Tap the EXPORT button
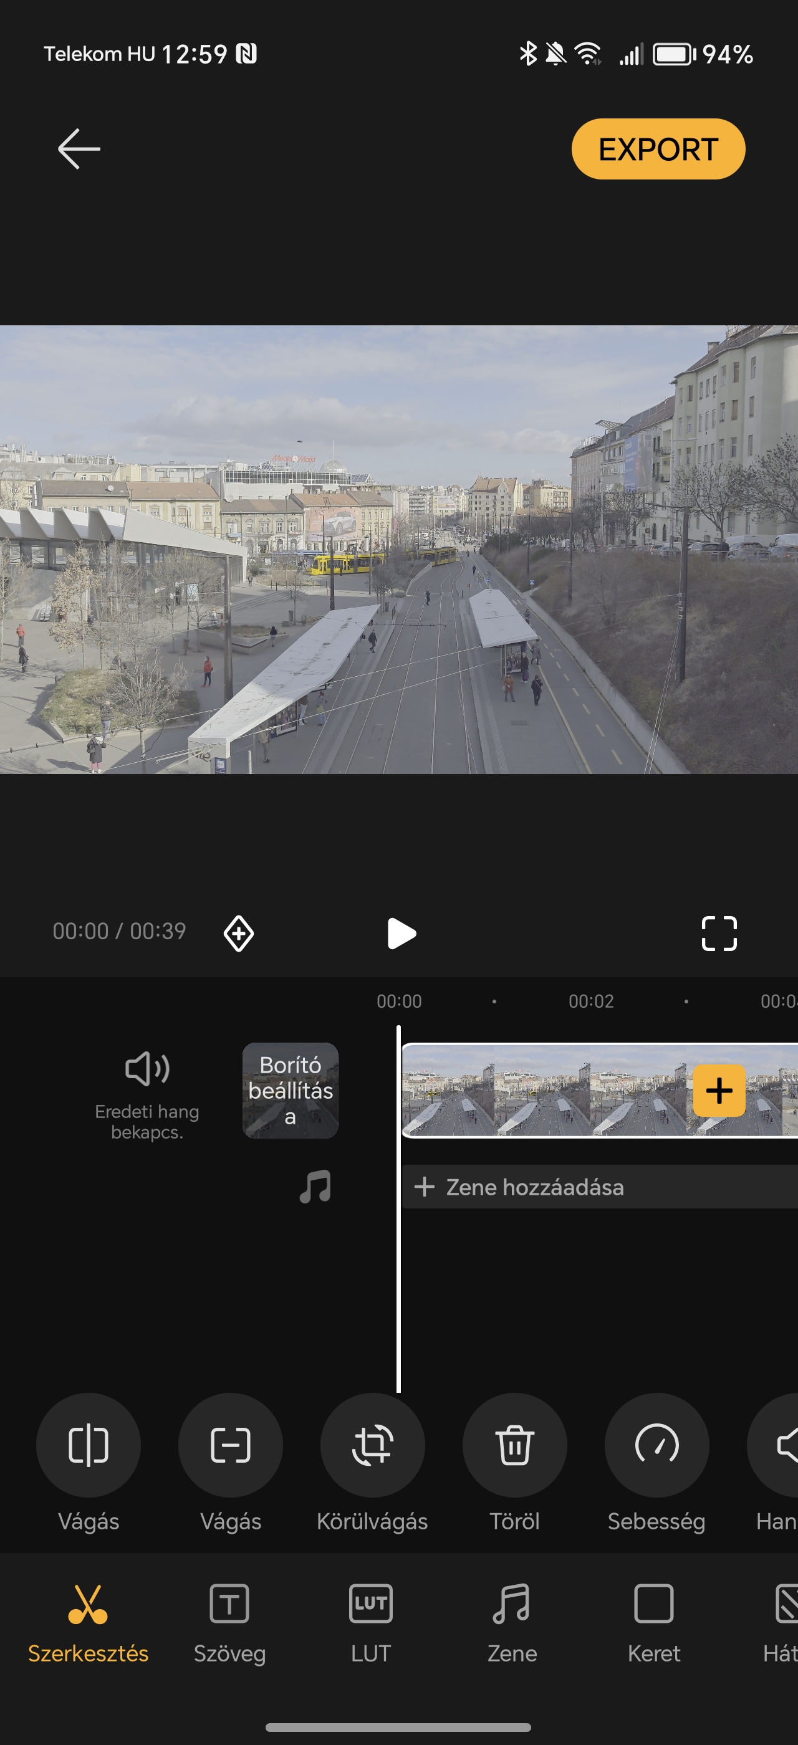The width and height of the screenshot is (798, 1745). click(658, 149)
